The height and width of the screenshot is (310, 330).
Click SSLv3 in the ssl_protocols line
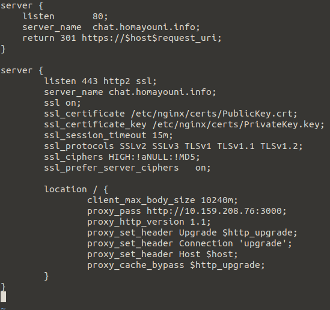pyautogui.click(x=165, y=146)
